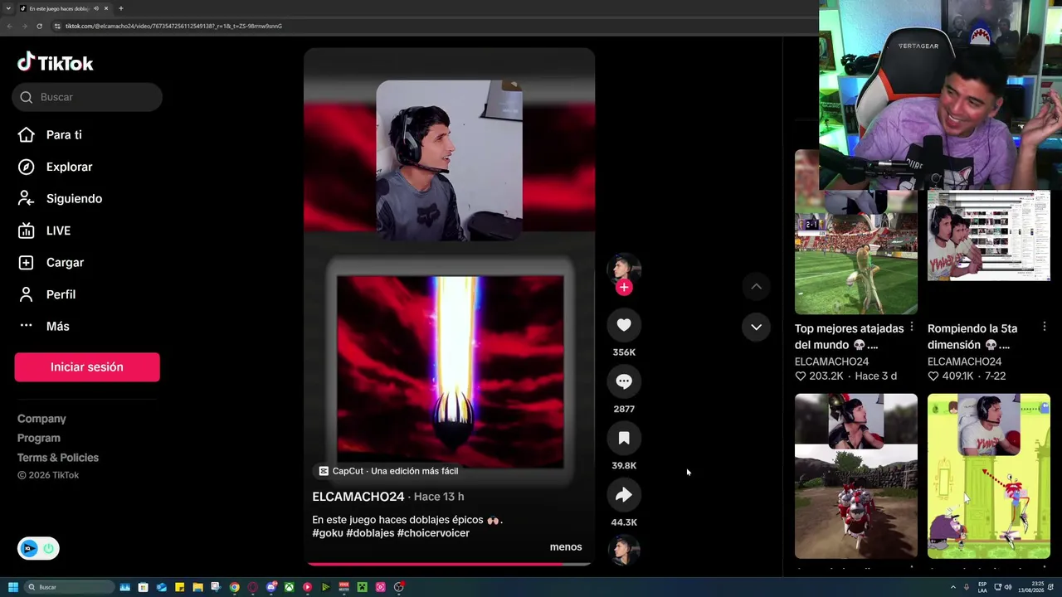Seek the video using the red progress bar
The width and height of the screenshot is (1062, 597).
449,564
